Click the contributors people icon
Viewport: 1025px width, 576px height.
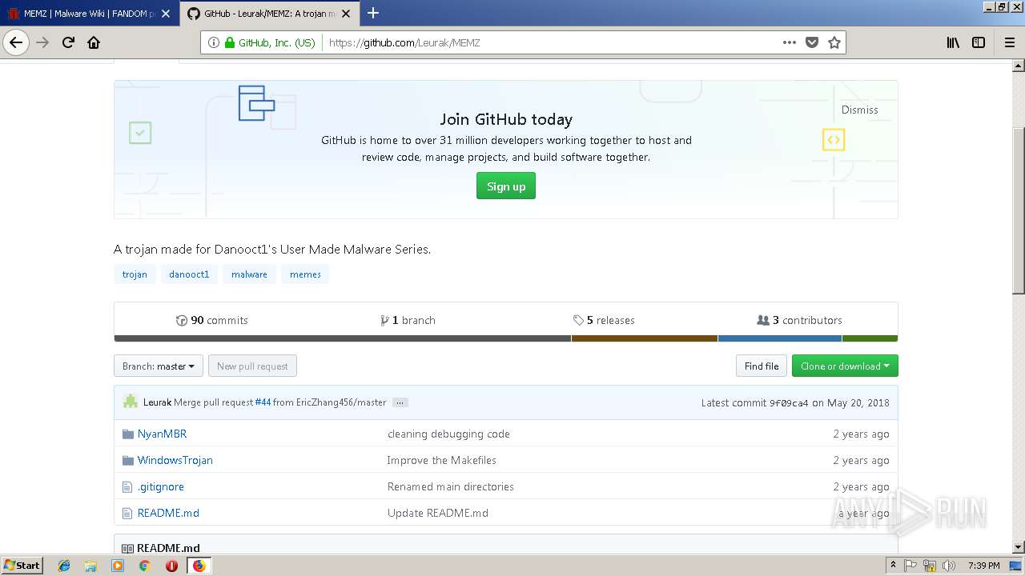763,320
